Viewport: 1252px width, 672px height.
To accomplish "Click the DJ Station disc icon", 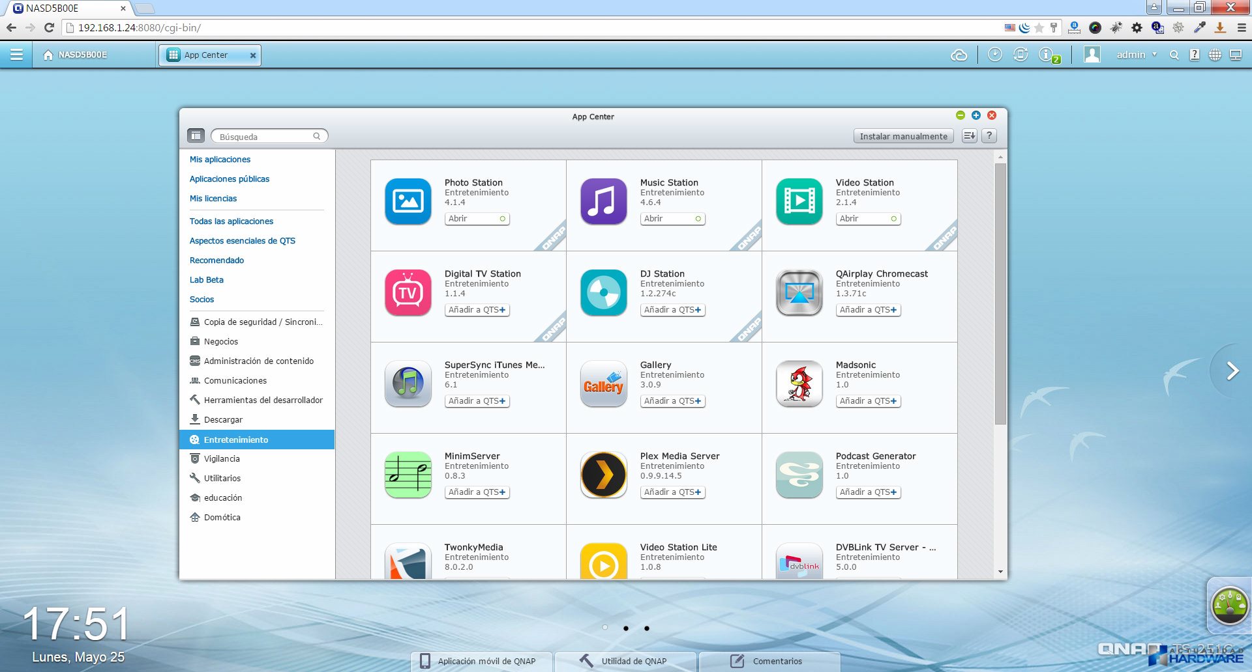I will 603,292.
